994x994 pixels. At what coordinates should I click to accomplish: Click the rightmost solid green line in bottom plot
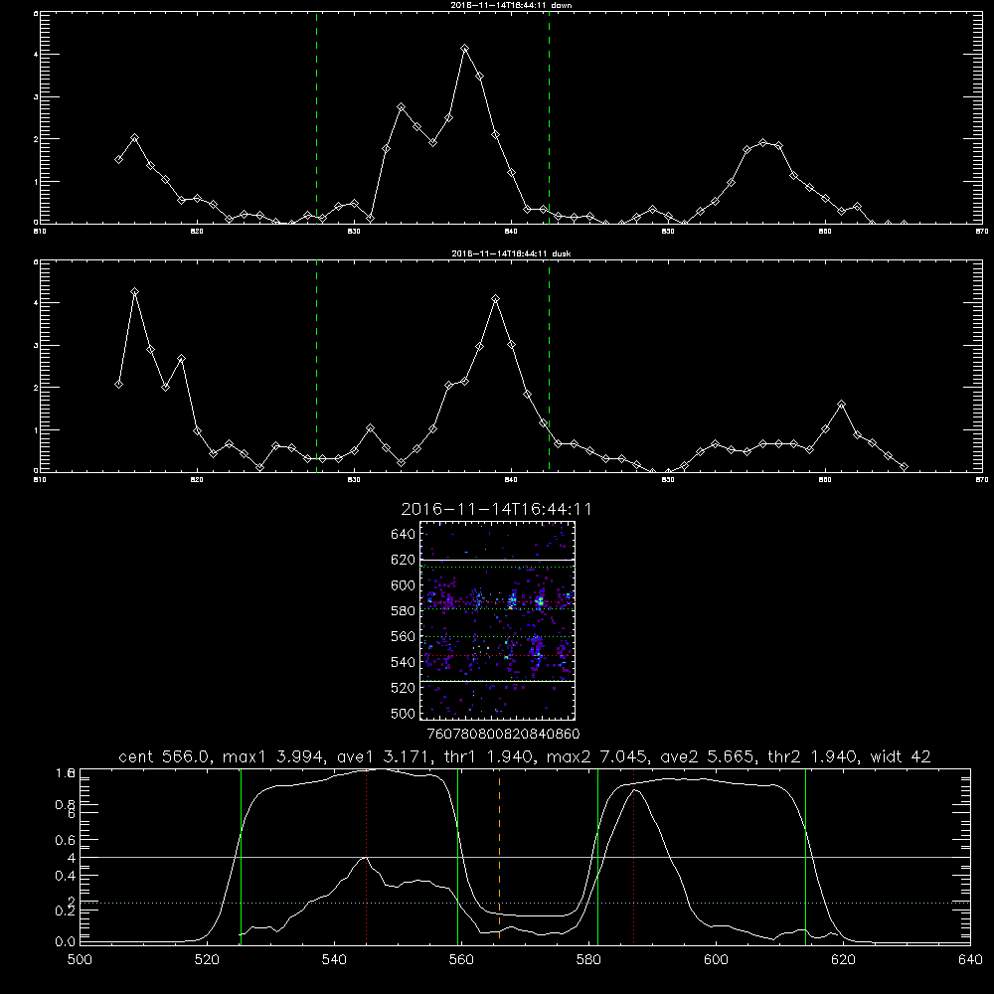tap(806, 857)
